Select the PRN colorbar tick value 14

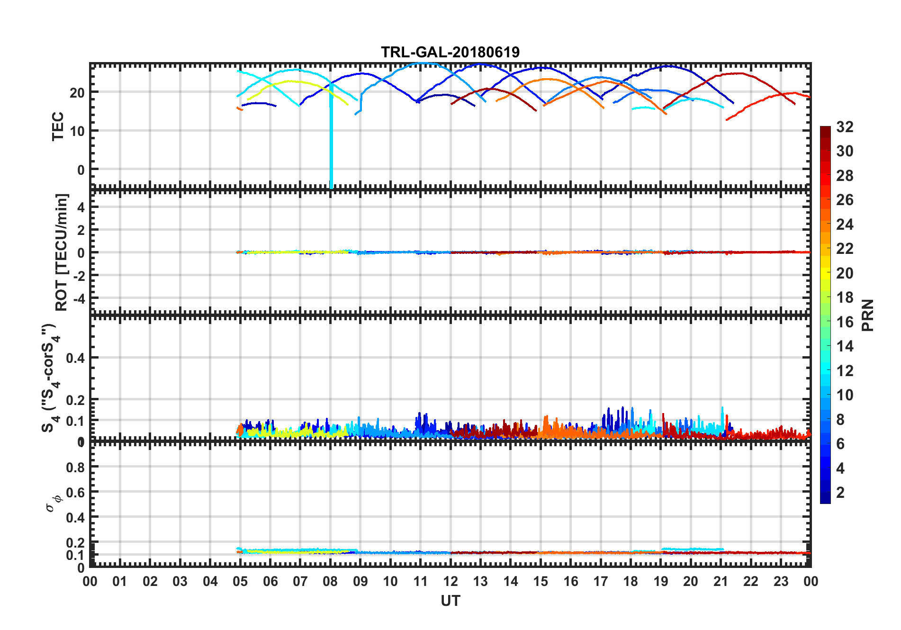click(845, 346)
